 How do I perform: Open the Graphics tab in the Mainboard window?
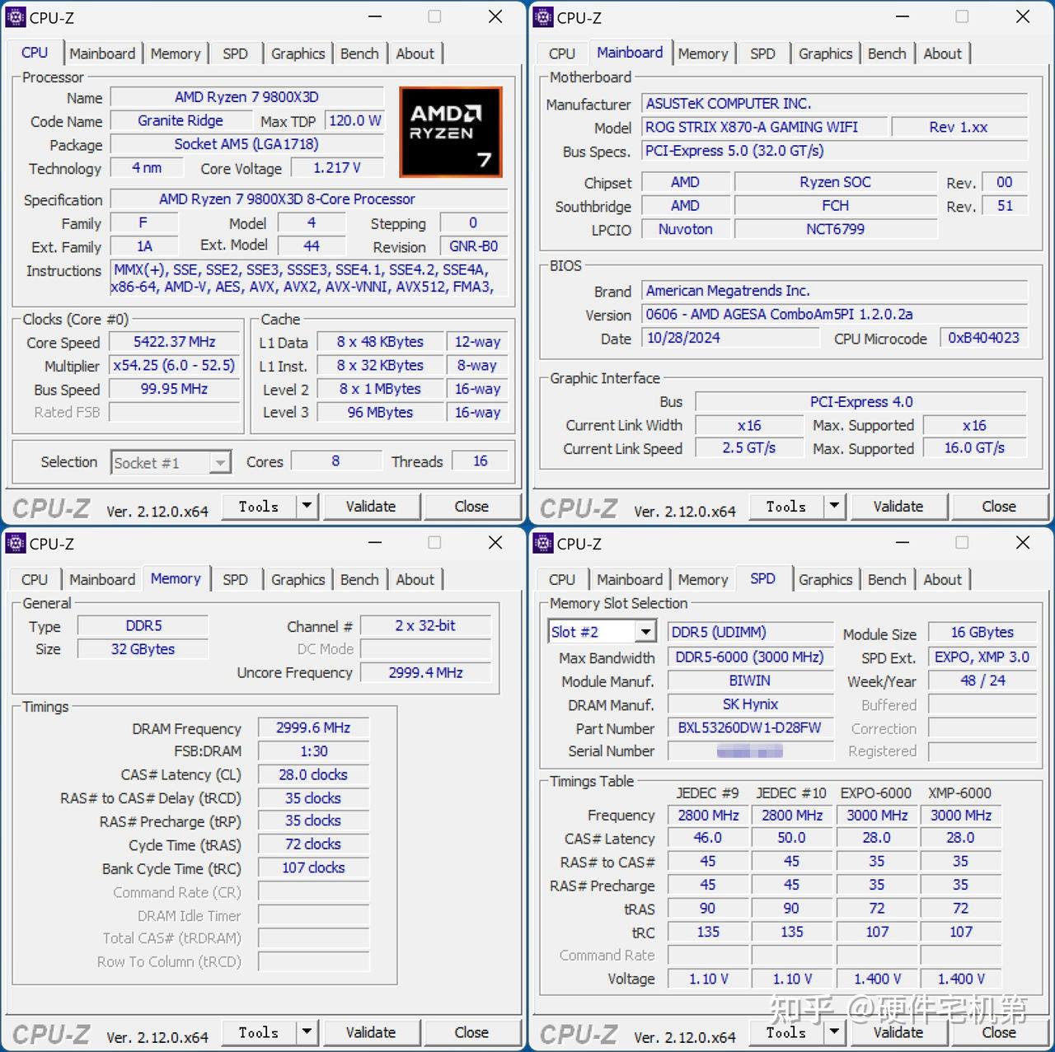[825, 53]
